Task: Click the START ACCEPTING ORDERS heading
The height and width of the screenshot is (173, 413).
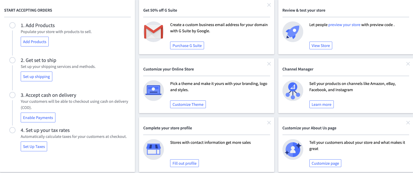Action: [28, 10]
